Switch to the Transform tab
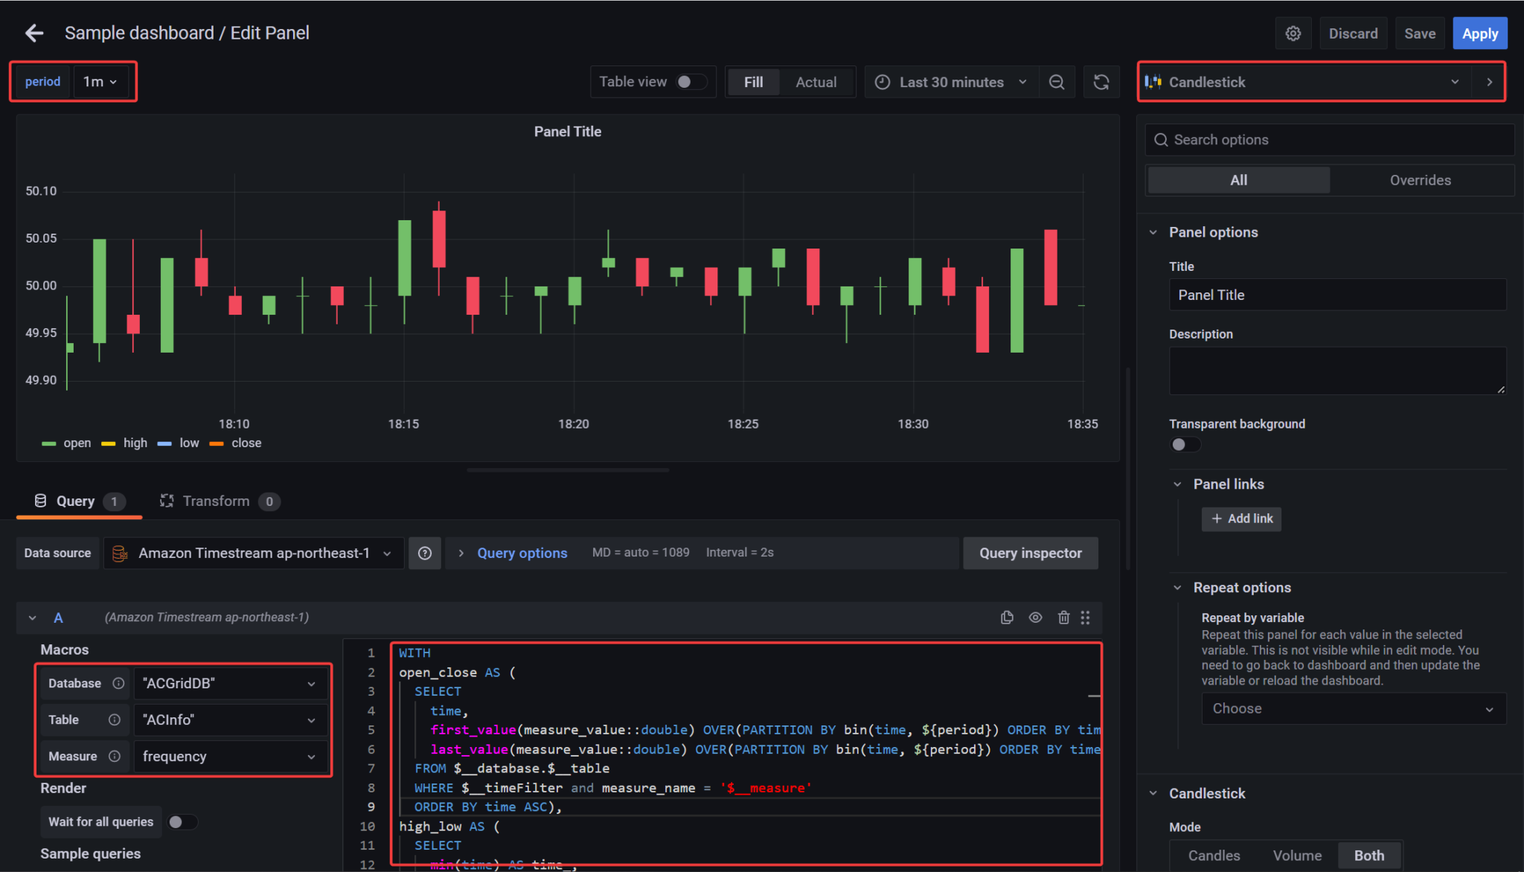The image size is (1524, 872). [216, 501]
